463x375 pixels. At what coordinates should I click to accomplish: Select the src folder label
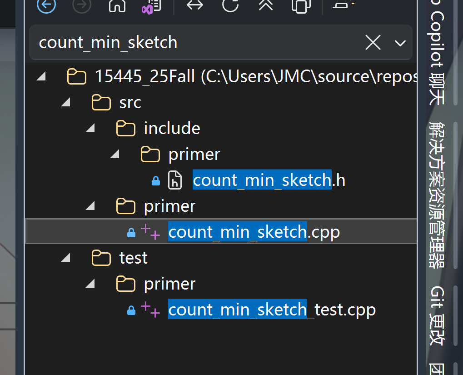pos(130,103)
